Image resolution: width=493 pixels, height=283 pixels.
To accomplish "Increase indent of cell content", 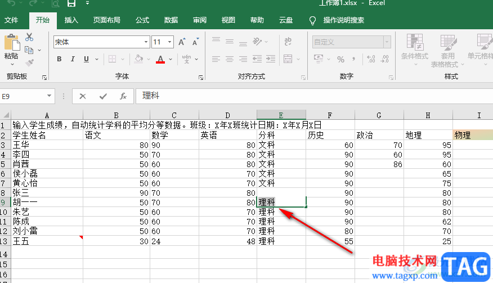I will pos(271,59).
